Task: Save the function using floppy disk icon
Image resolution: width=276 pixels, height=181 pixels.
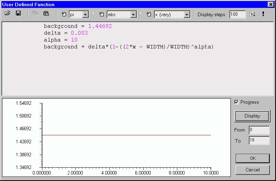Action: [x=18, y=13]
